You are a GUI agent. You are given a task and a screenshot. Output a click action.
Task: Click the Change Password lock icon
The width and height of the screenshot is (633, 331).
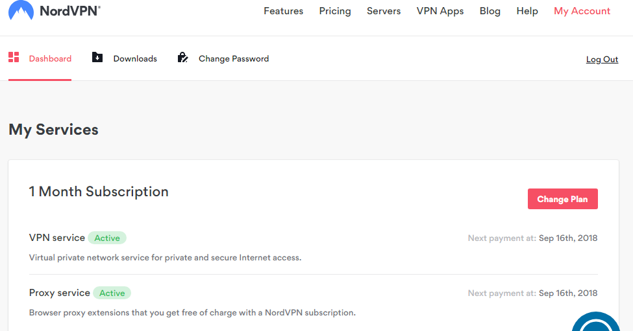182,58
